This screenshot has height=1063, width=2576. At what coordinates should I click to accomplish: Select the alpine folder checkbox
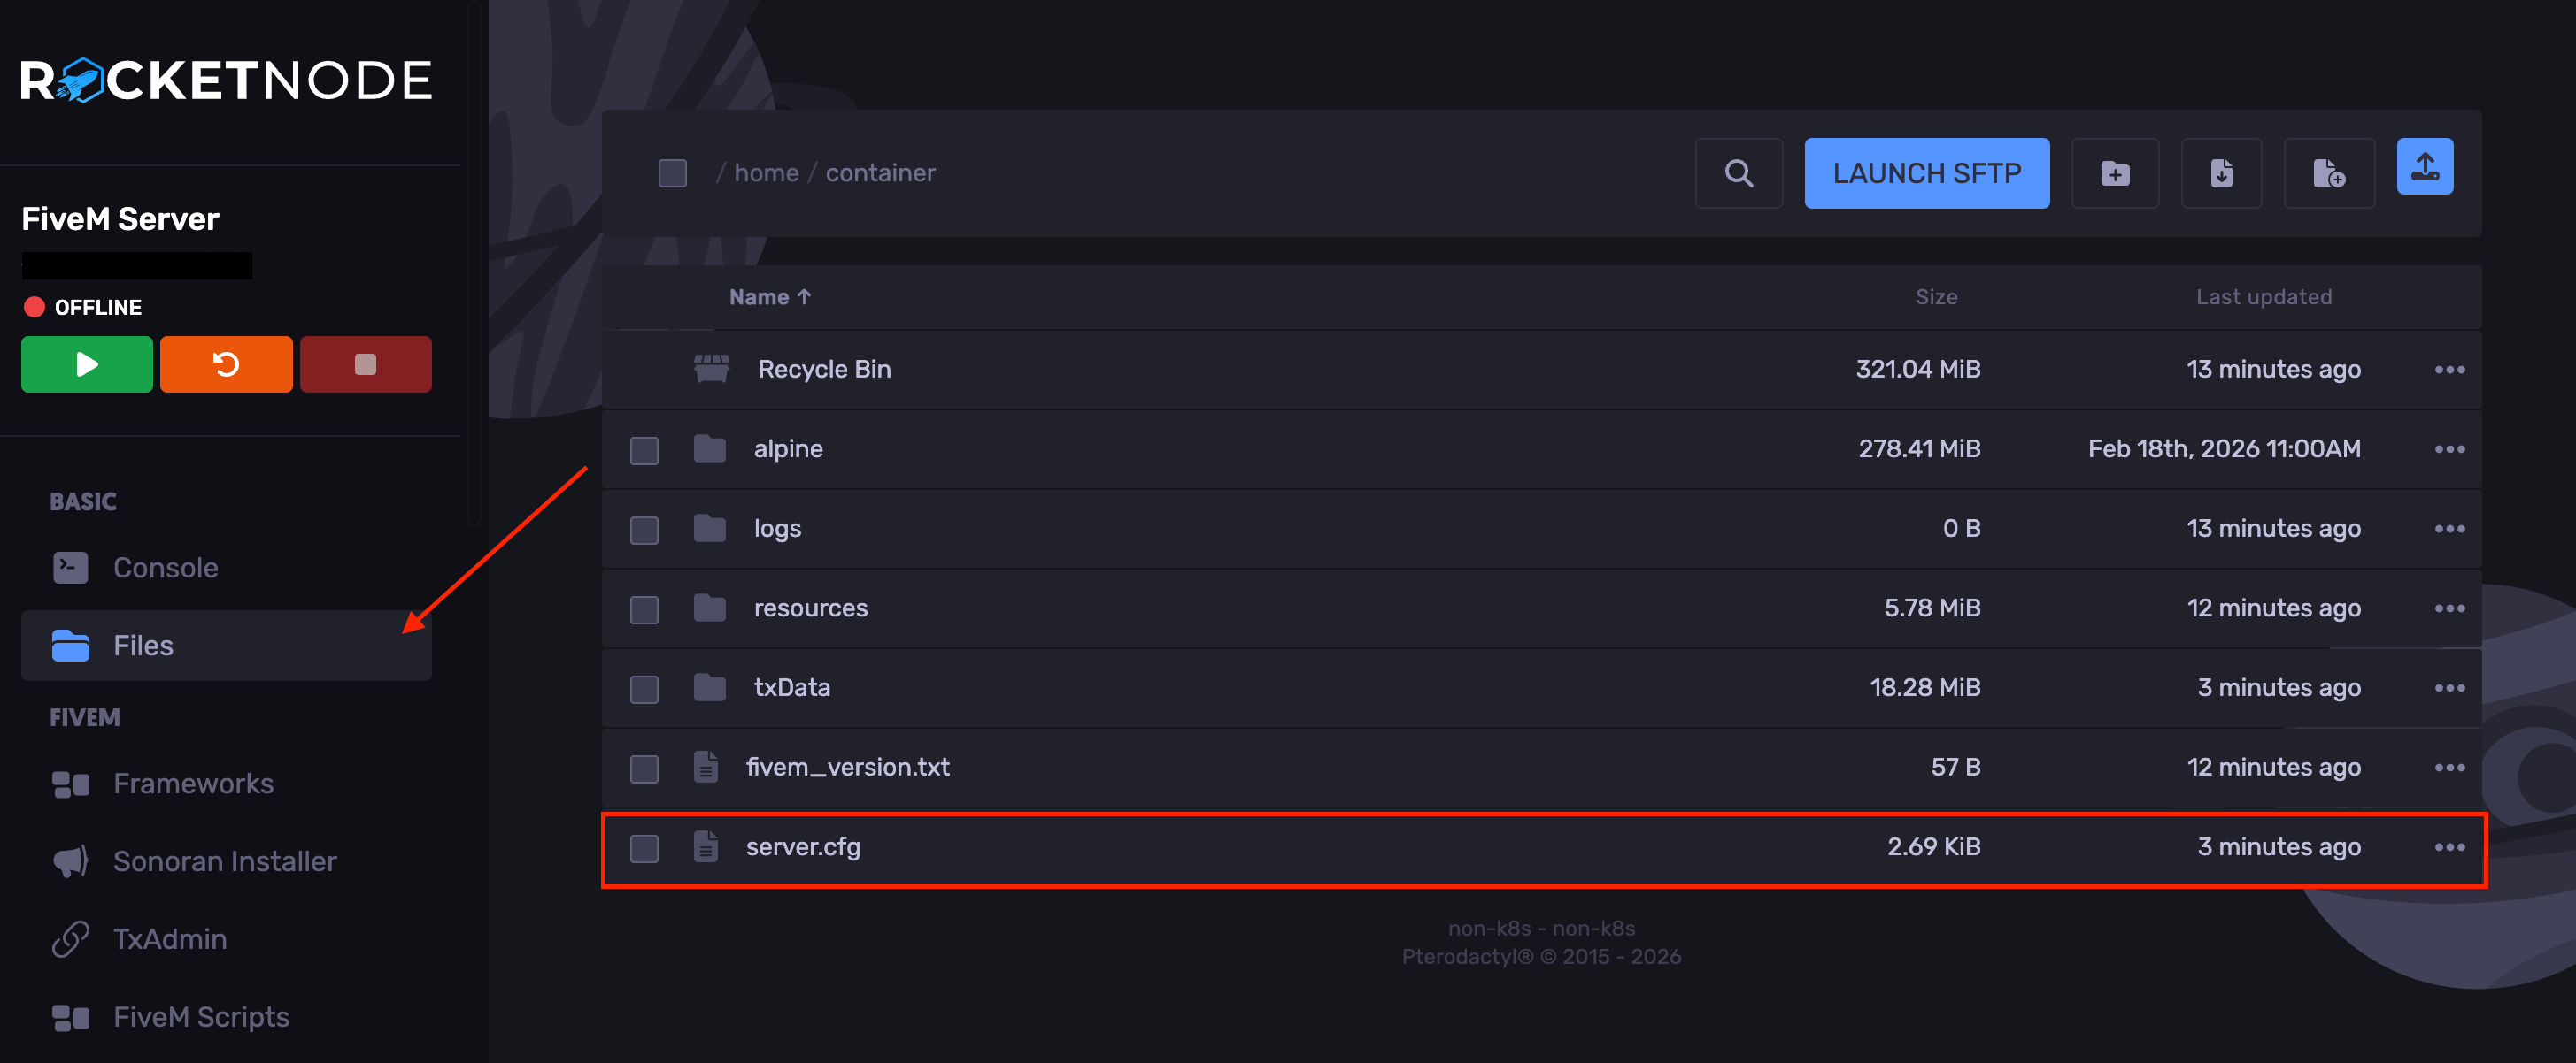tap(644, 450)
